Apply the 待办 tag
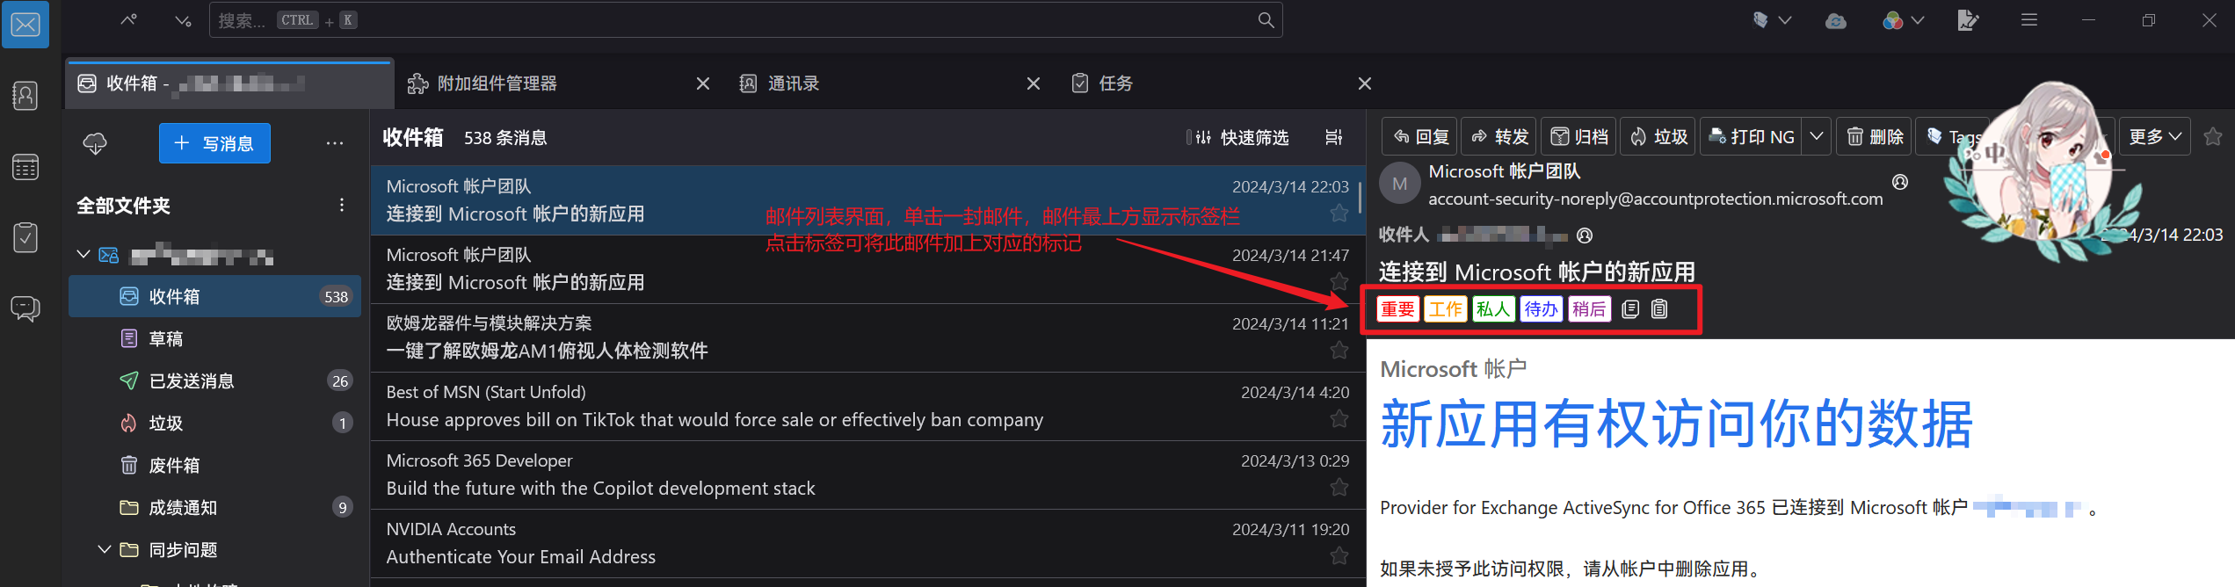 [x=1541, y=309]
